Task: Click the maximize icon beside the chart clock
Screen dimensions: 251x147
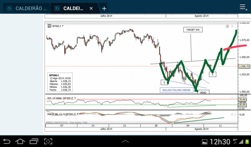Action: coord(232,26)
